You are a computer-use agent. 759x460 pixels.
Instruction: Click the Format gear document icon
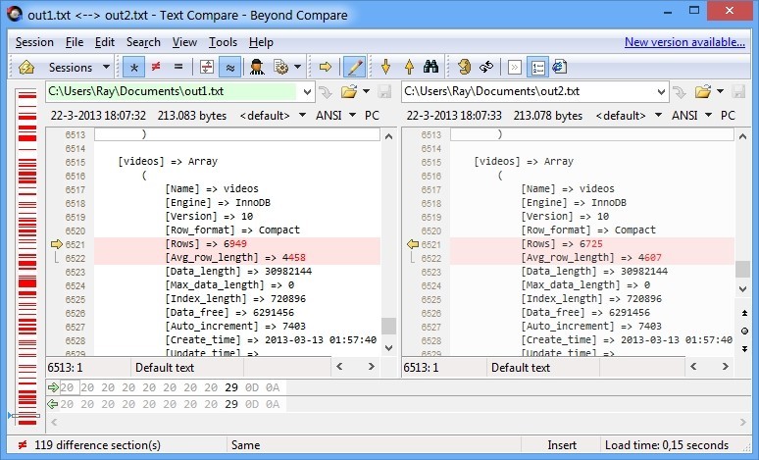[281, 68]
